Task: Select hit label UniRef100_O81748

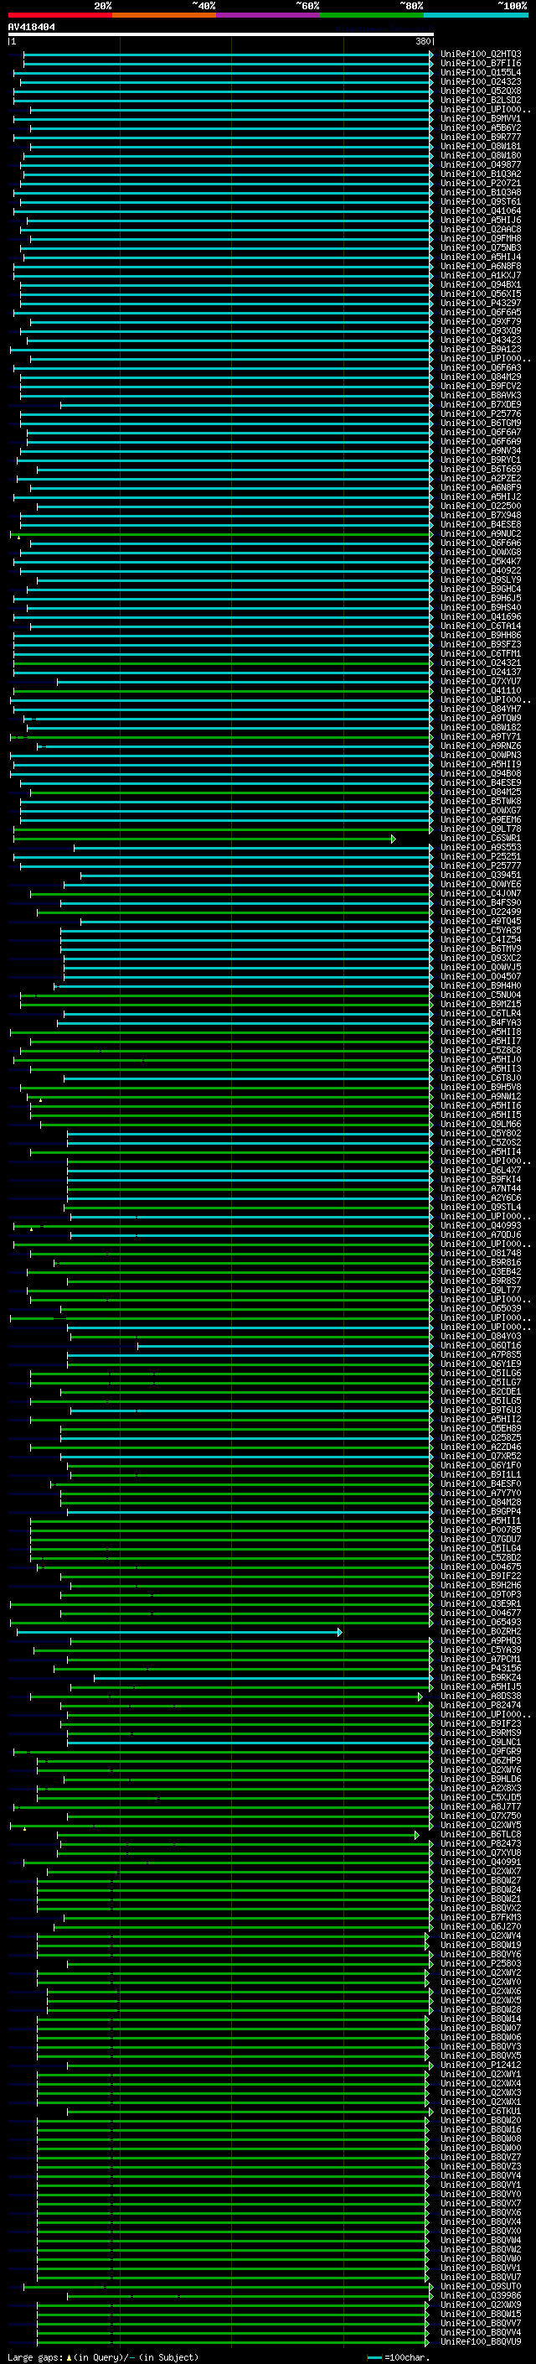Action: click(x=481, y=1254)
